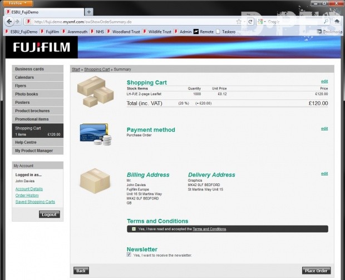Open the browser home page icon
345x280 pixels.
click(337, 21)
